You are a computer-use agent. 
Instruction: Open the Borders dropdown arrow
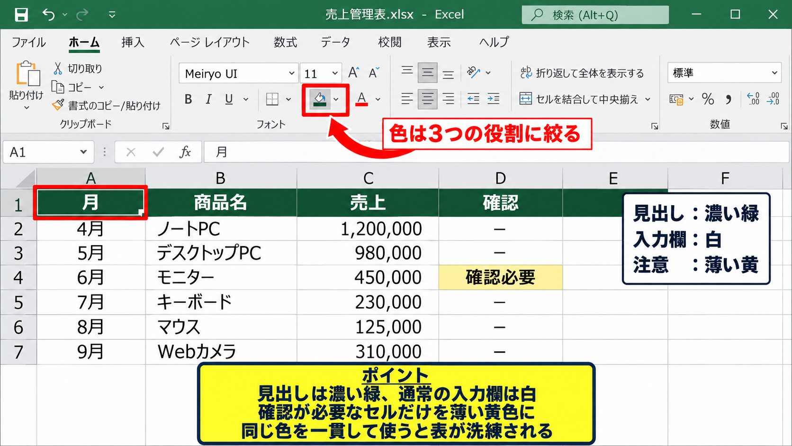pyautogui.click(x=288, y=100)
